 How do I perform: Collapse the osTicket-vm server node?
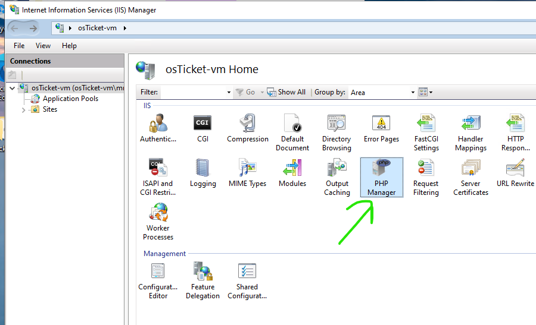(x=13, y=88)
